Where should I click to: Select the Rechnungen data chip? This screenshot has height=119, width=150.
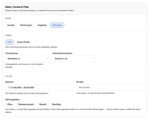(26, 25)
